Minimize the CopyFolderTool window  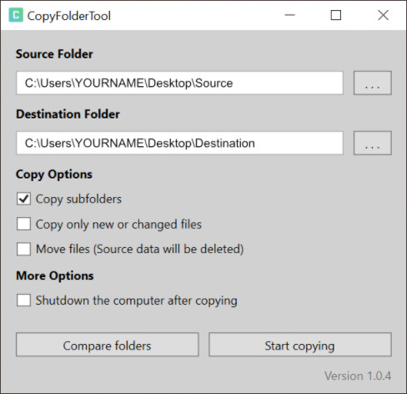290,15
